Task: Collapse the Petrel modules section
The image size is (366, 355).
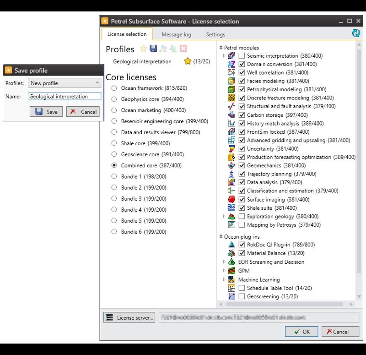Action: tap(221, 48)
